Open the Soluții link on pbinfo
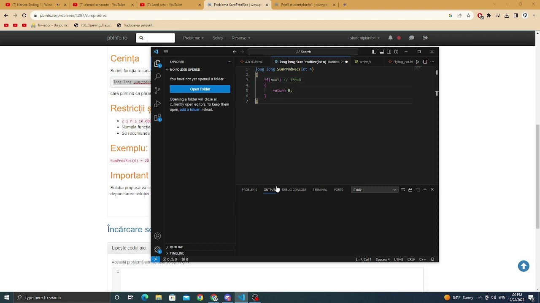The image size is (540, 303). [218, 38]
